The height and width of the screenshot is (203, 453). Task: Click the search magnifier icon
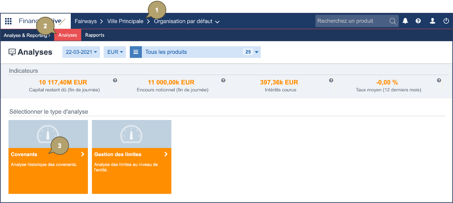[x=392, y=21]
